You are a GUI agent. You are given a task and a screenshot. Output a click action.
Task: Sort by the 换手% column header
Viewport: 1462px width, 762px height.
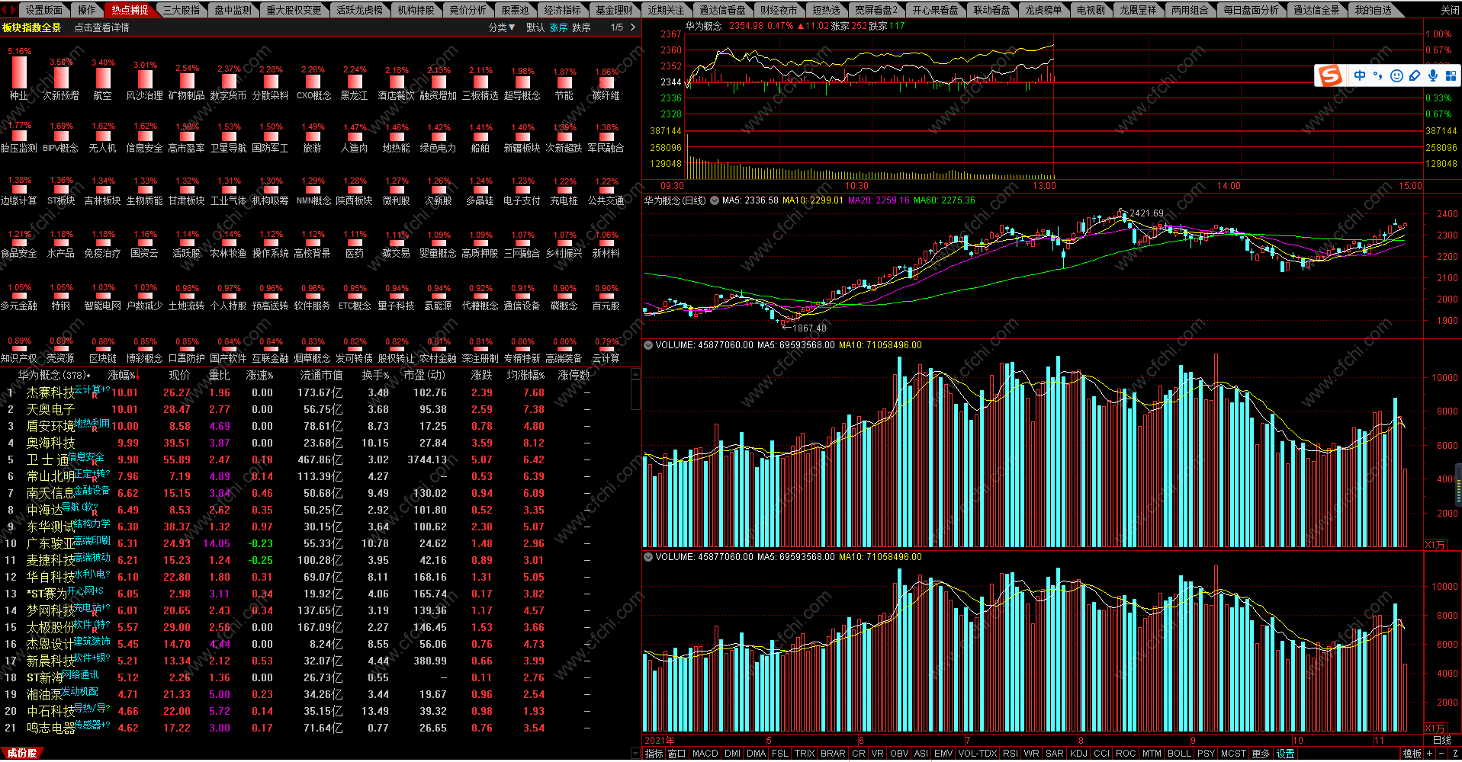(x=375, y=376)
